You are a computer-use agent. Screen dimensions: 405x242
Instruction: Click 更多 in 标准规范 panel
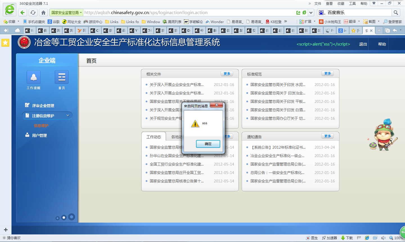(x=328, y=73)
